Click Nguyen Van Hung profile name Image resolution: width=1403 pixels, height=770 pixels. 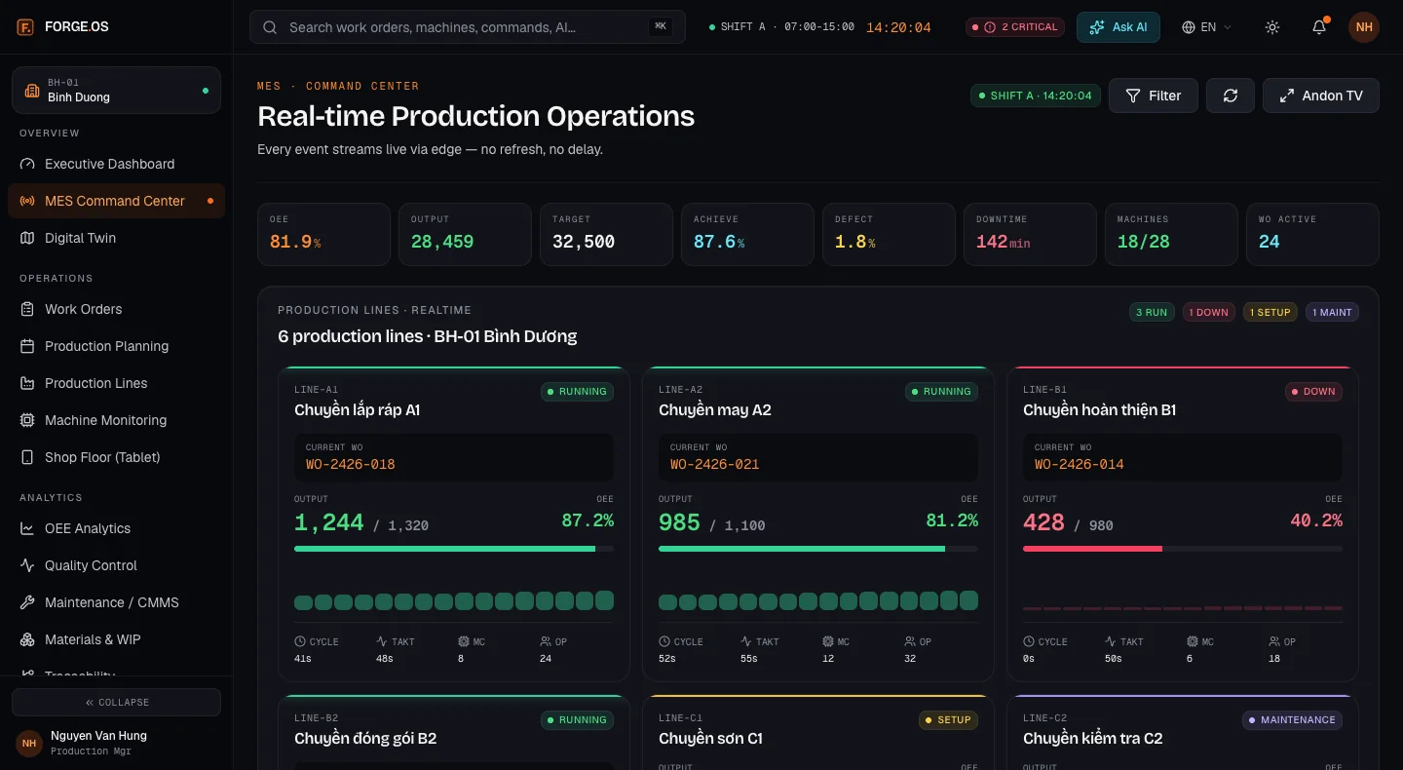pos(98,736)
